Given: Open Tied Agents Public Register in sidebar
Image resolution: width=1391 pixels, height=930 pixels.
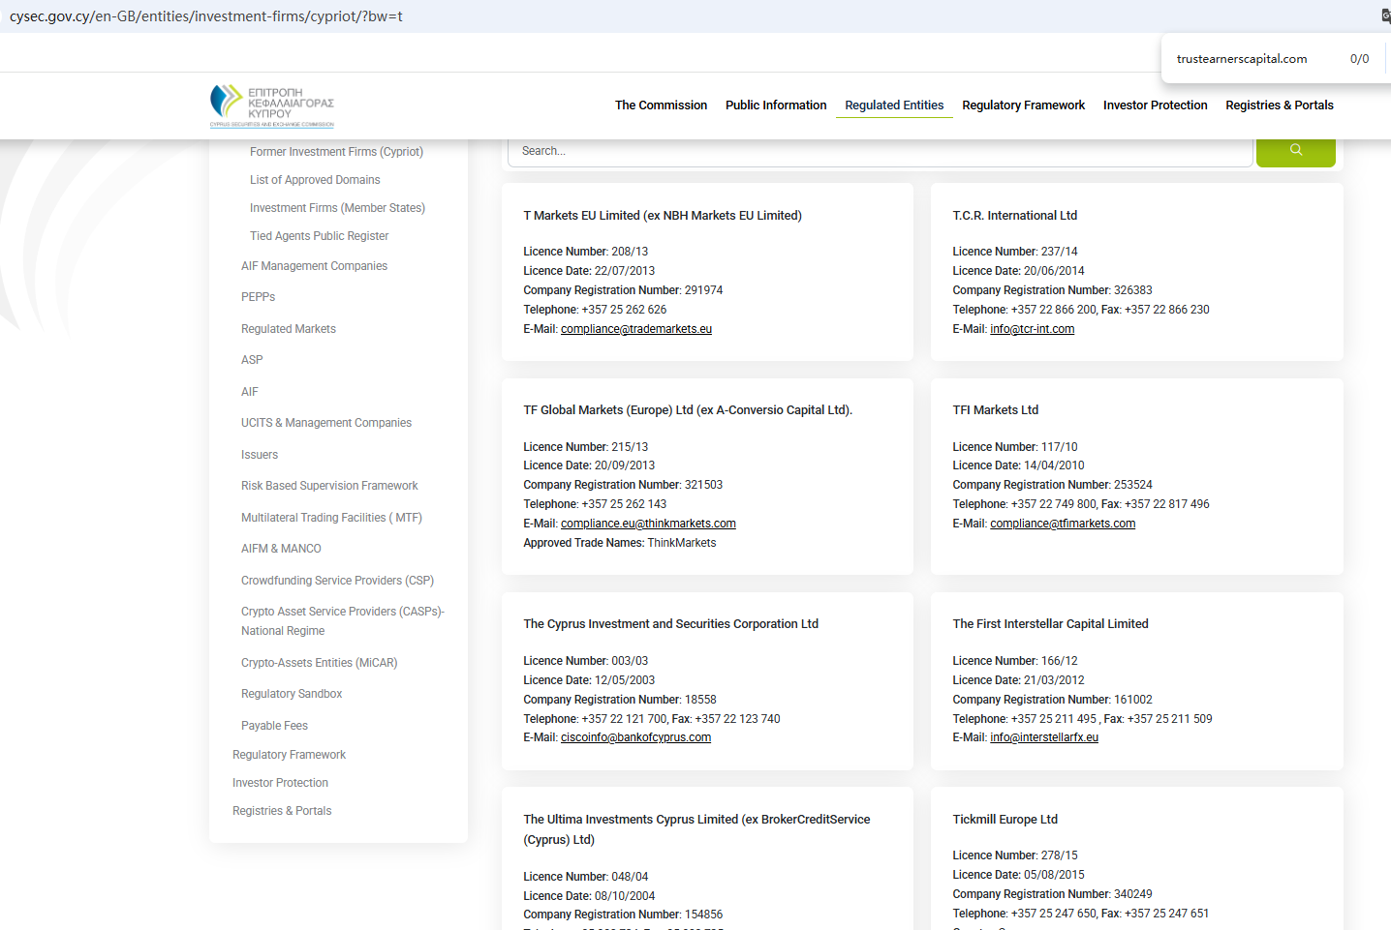Looking at the screenshot, I should click(x=319, y=236).
